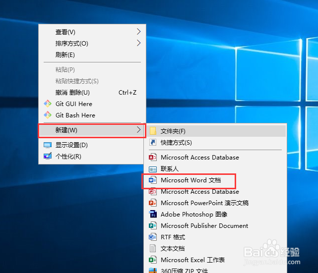The height and width of the screenshot is (273, 318).
Task: Click the Ctrl+Z shortcut label
Action: coord(127,93)
